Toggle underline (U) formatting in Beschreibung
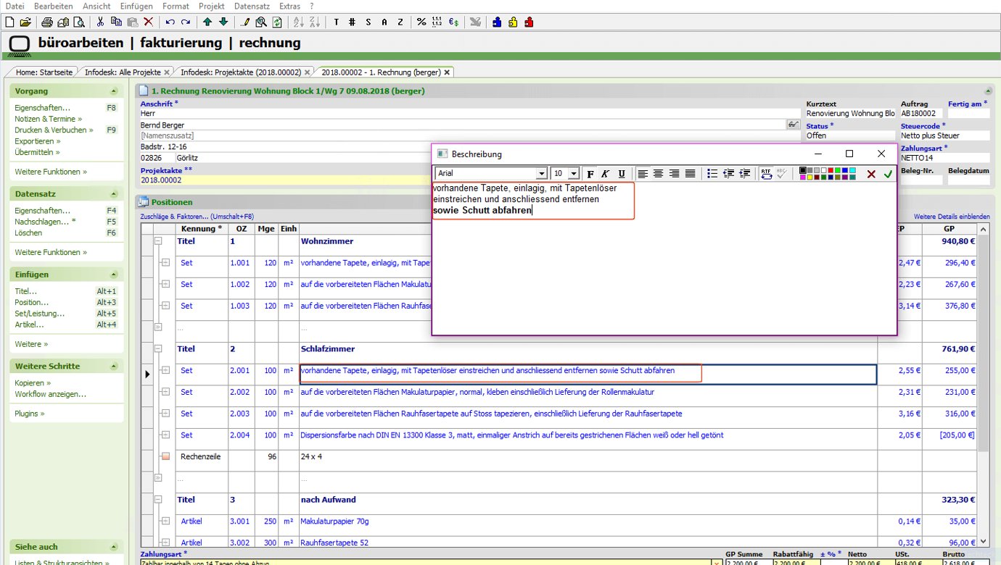The height and width of the screenshot is (565, 1001). point(622,174)
